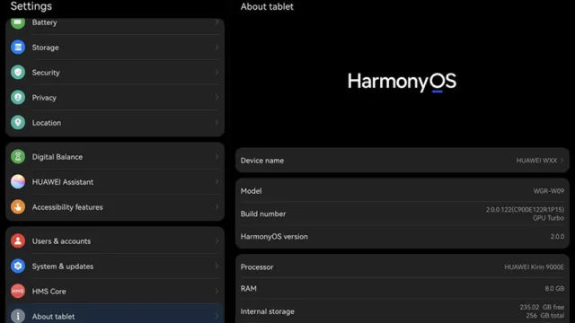The height and width of the screenshot is (323, 575).
Task: Open HMS Core label
Action: click(49, 292)
